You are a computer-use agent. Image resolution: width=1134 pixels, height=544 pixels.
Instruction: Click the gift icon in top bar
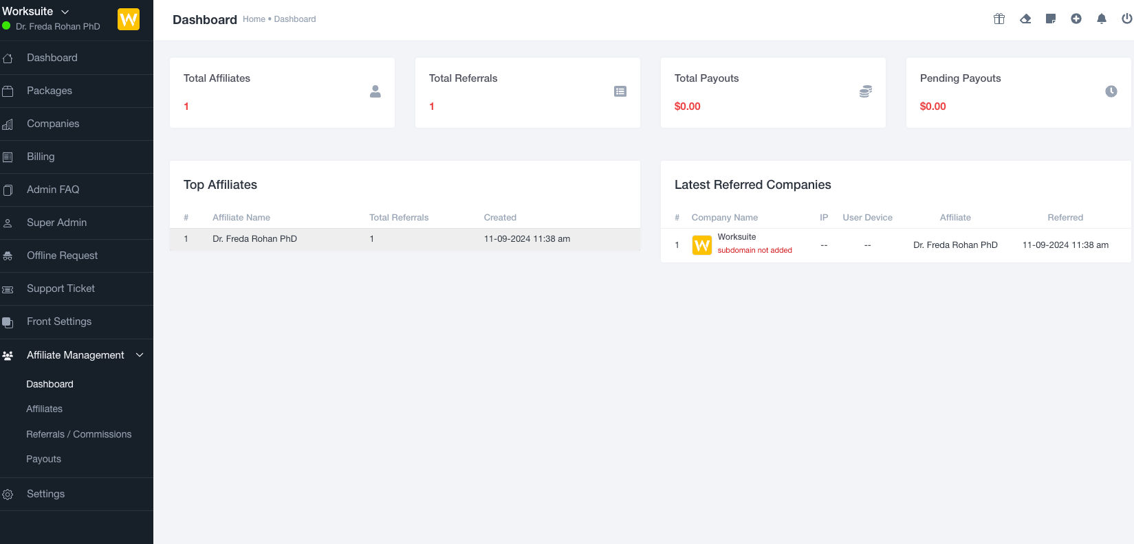(999, 19)
